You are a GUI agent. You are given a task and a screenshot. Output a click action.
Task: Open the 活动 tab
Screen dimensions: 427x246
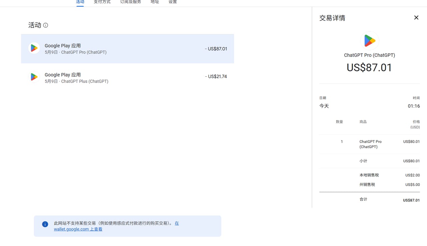[x=80, y=2]
